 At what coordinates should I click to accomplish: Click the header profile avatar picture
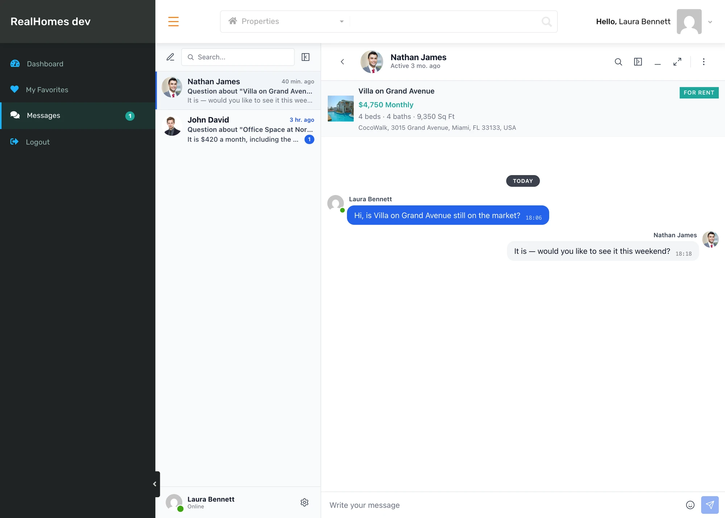[x=689, y=21]
